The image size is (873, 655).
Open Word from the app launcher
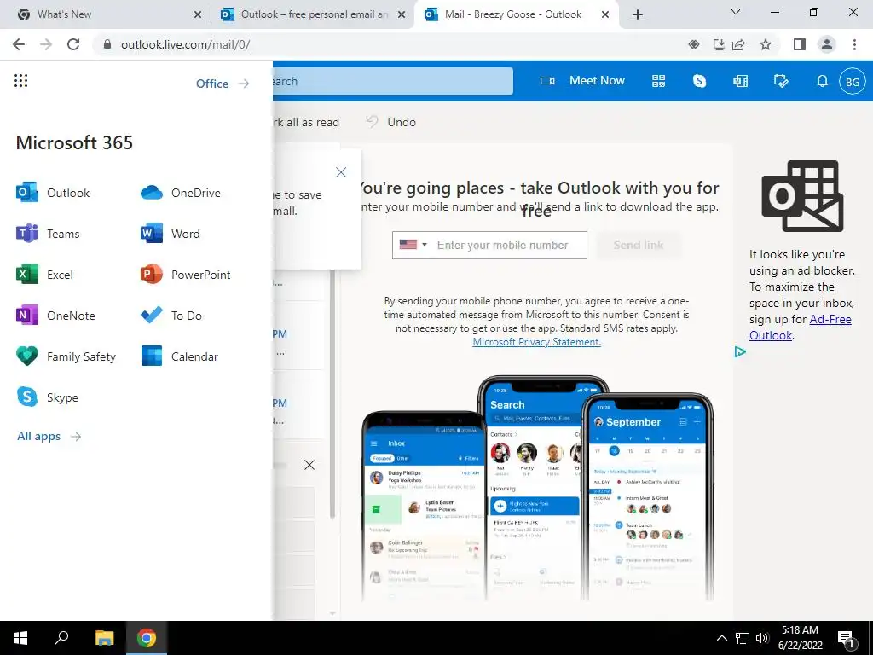pyautogui.click(x=171, y=234)
